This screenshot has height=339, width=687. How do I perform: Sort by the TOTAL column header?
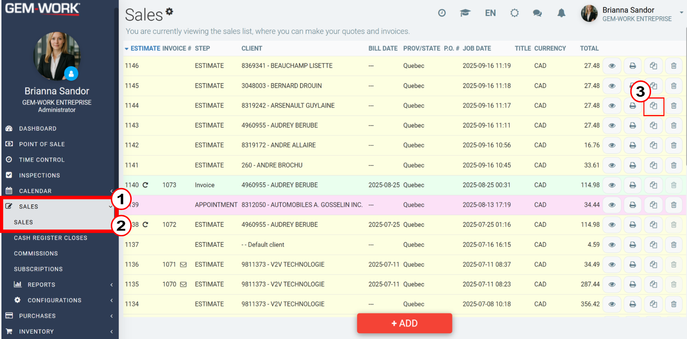pyautogui.click(x=589, y=49)
